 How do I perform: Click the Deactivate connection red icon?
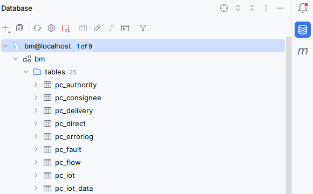pyautogui.click(x=65, y=28)
